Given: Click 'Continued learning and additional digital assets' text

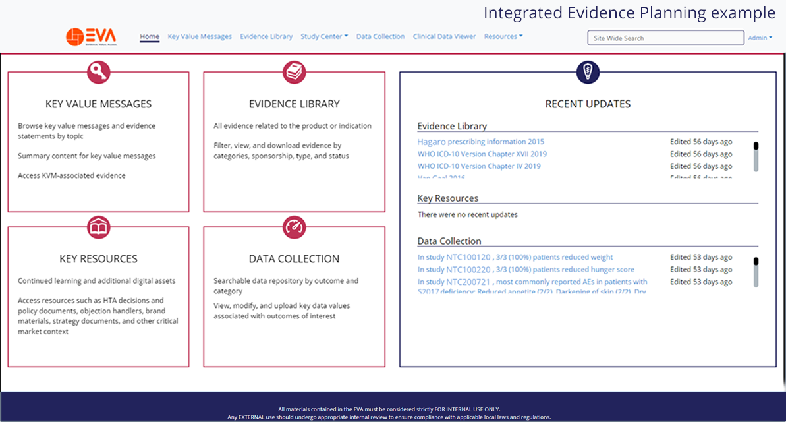Looking at the screenshot, I should click(97, 281).
